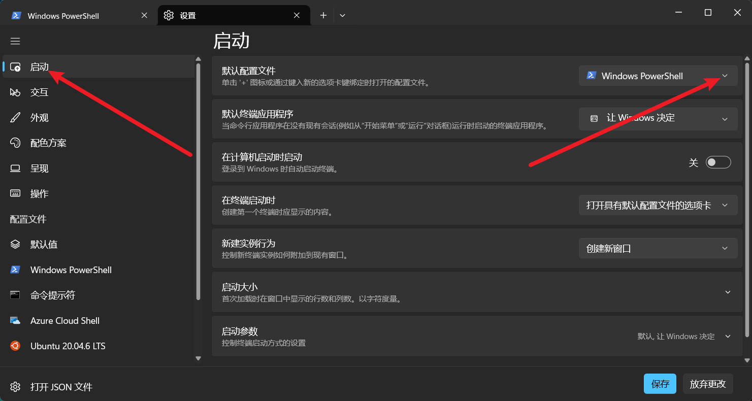Open the Azure Cloud Shell profile
Screen dimensions: 752x401
tap(99, 321)
